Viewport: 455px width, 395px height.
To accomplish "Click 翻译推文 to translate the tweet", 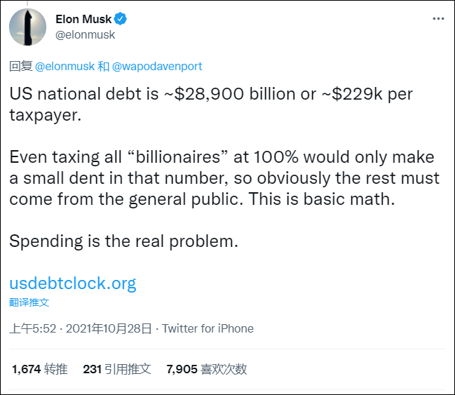I will coord(29,302).
